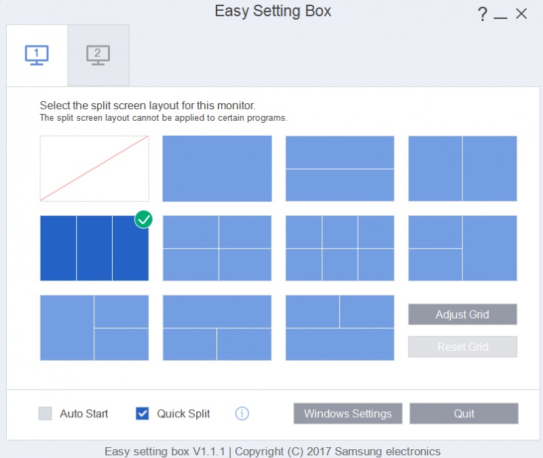
Task: Switch to the monitor 2 tab
Action: [98, 54]
